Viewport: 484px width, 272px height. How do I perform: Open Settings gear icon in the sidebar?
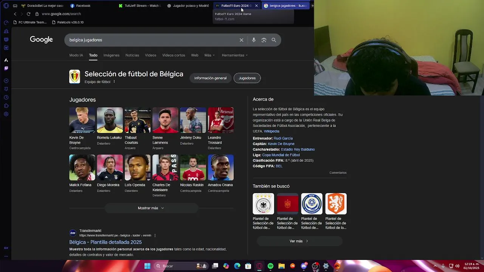(6, 114)
